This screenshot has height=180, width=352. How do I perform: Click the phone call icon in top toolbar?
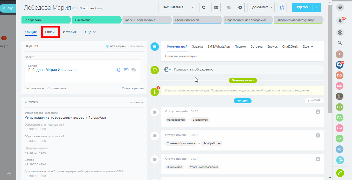203,7
